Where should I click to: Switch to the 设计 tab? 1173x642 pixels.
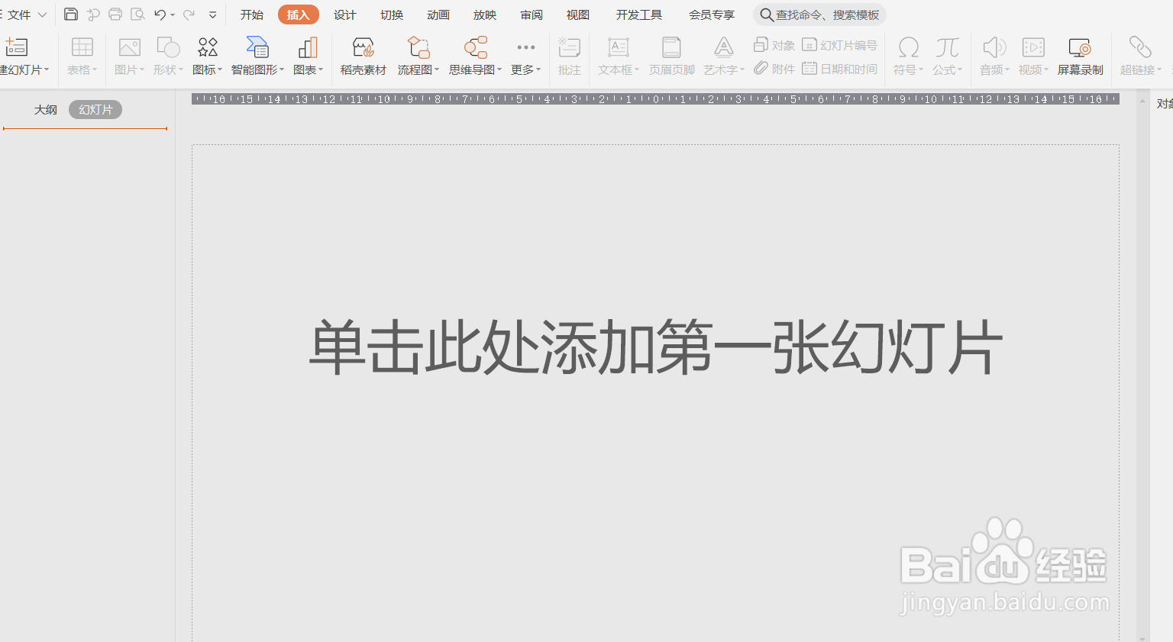(345, 15)
